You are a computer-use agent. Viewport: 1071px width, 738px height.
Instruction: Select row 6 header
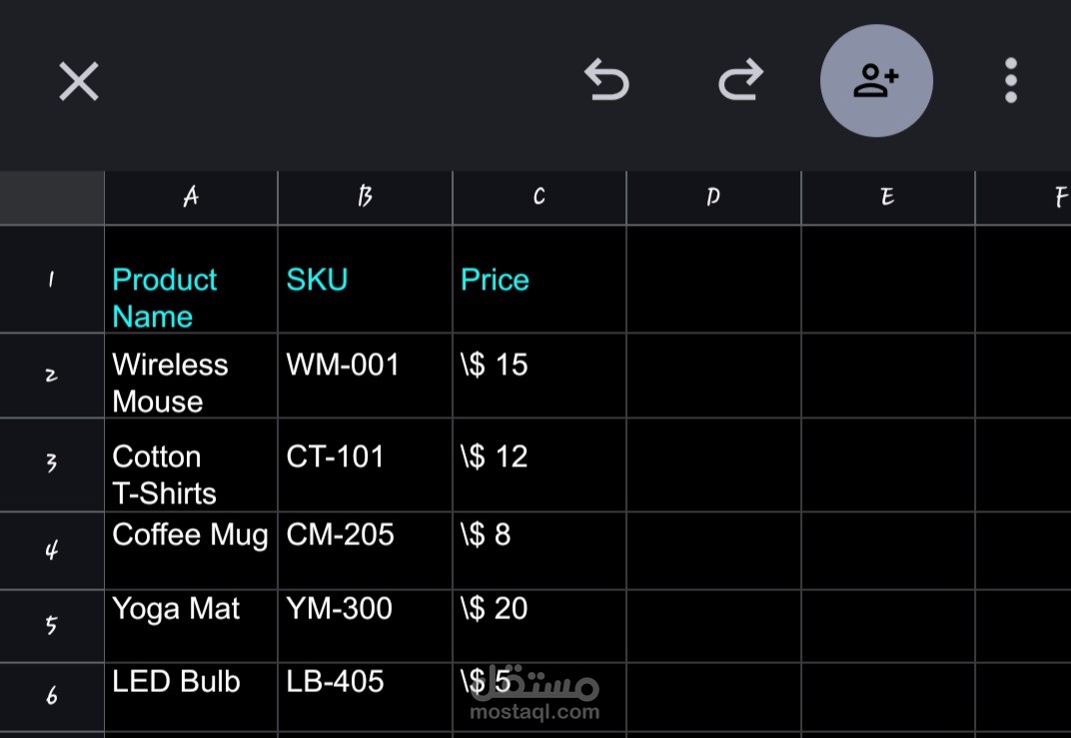coord(52,697)
